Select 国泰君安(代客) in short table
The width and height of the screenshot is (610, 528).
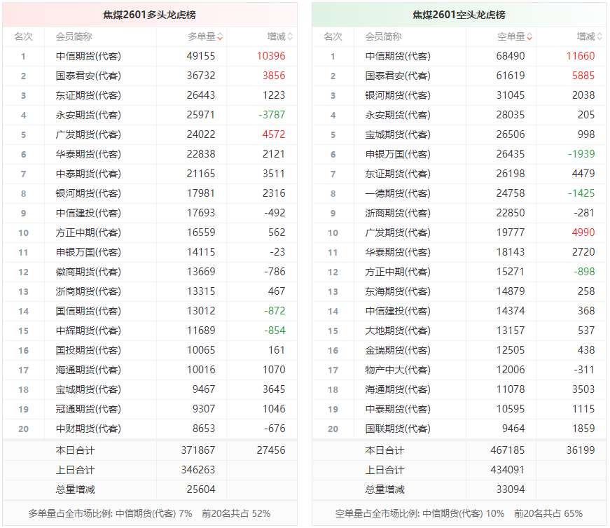click(398, 76)
